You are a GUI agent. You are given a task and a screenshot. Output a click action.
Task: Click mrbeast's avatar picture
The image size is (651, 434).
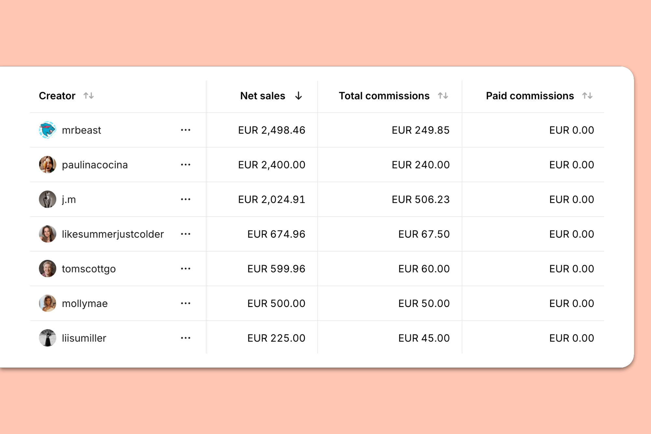tap(48, 130)
